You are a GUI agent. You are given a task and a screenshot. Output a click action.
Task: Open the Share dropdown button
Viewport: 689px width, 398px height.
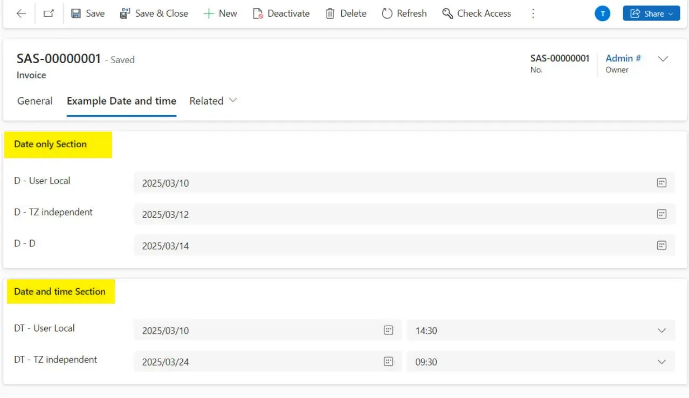[651, 13]
